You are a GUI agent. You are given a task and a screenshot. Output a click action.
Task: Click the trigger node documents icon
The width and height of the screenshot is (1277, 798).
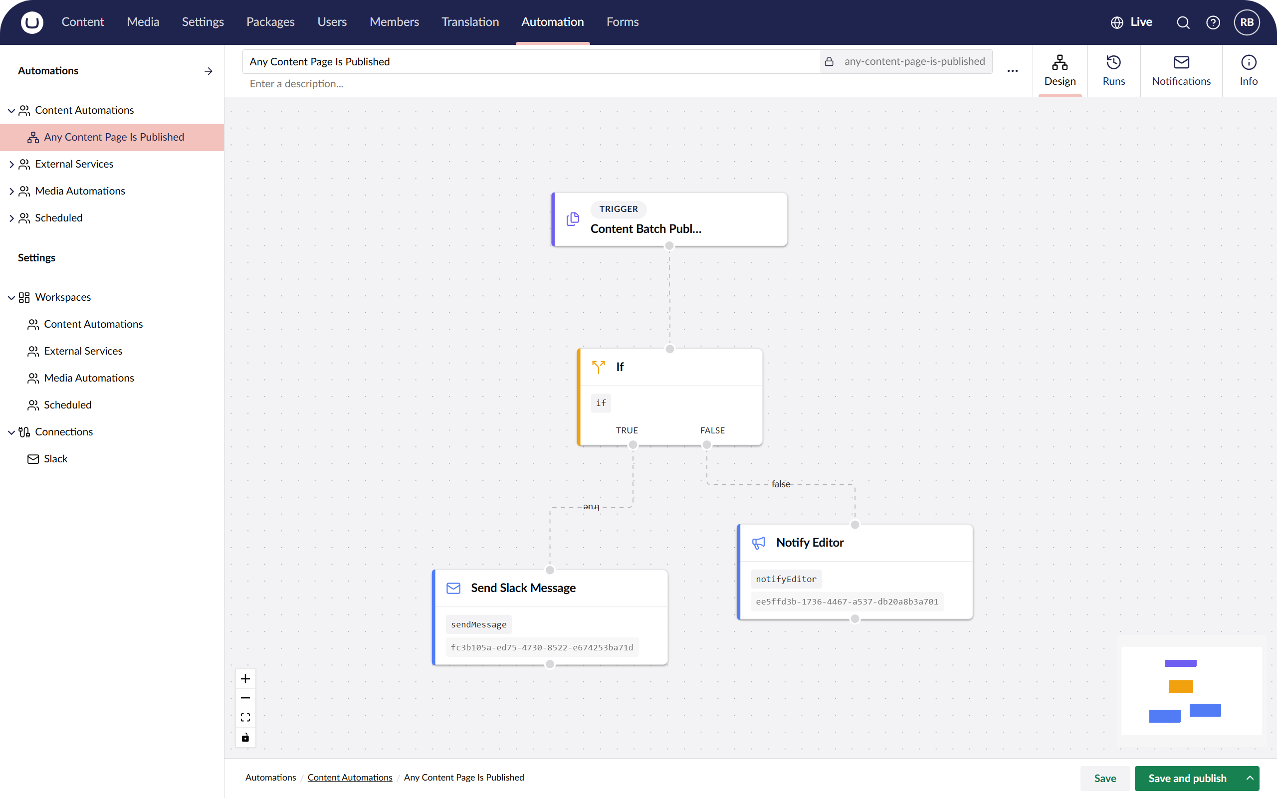[x=573, y=219]
